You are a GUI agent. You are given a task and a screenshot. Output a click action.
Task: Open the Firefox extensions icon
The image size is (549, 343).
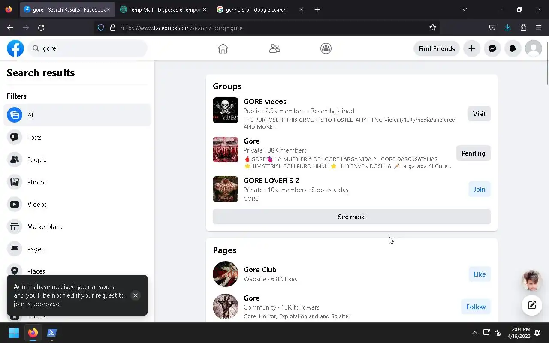tap(523, 28)
